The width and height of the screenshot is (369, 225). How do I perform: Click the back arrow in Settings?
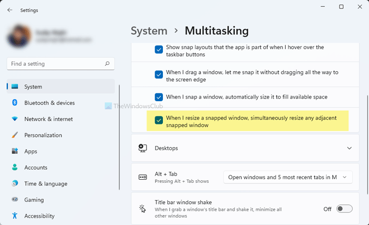[10, 9]
